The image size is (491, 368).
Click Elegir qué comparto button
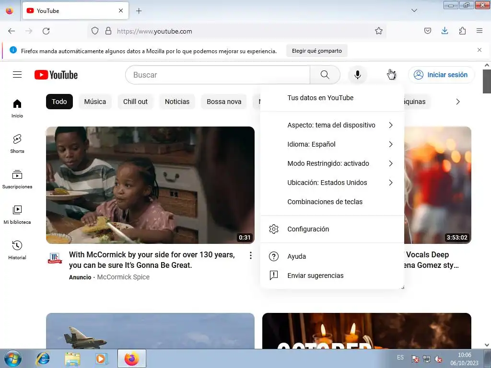point(316,51)
